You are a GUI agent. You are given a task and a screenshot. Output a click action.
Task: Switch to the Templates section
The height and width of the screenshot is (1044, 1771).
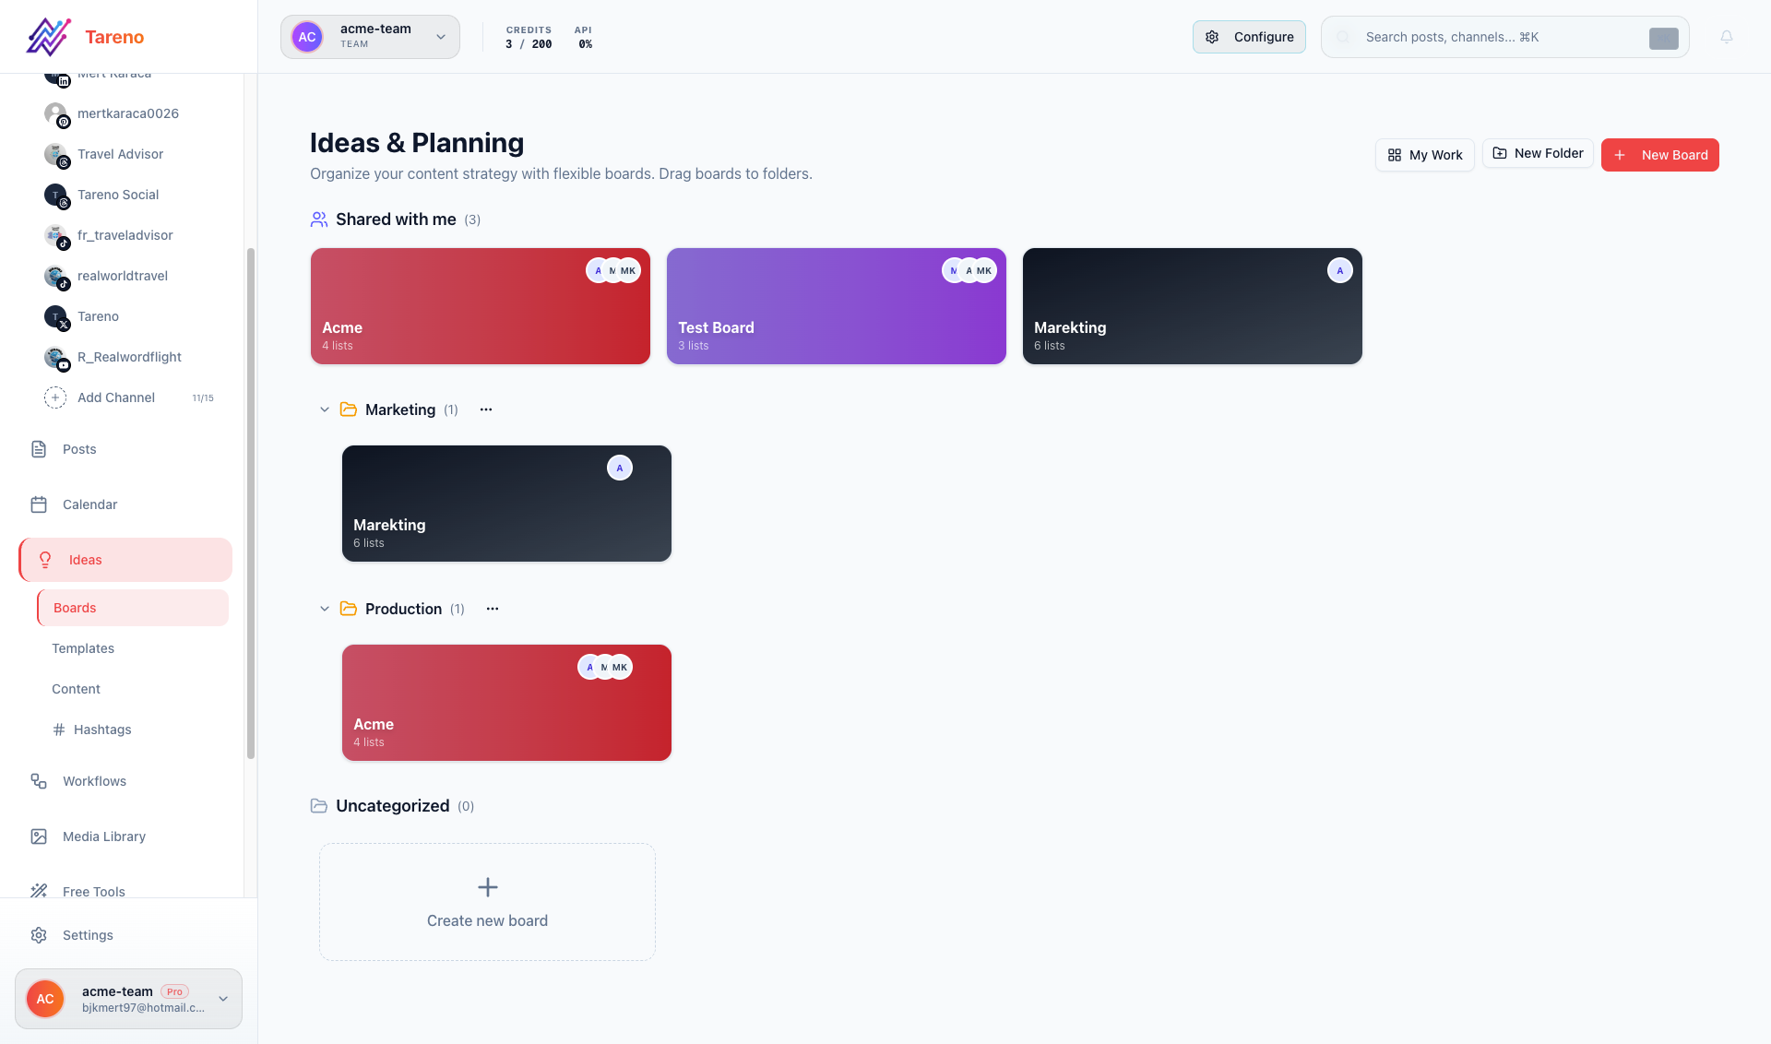(x=82, y=648)
